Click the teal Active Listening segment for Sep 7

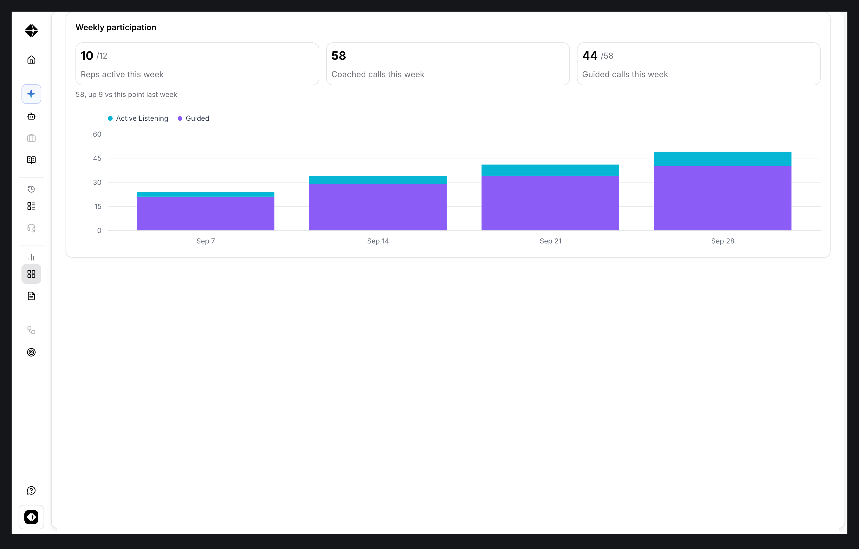[x=205, y=194]
